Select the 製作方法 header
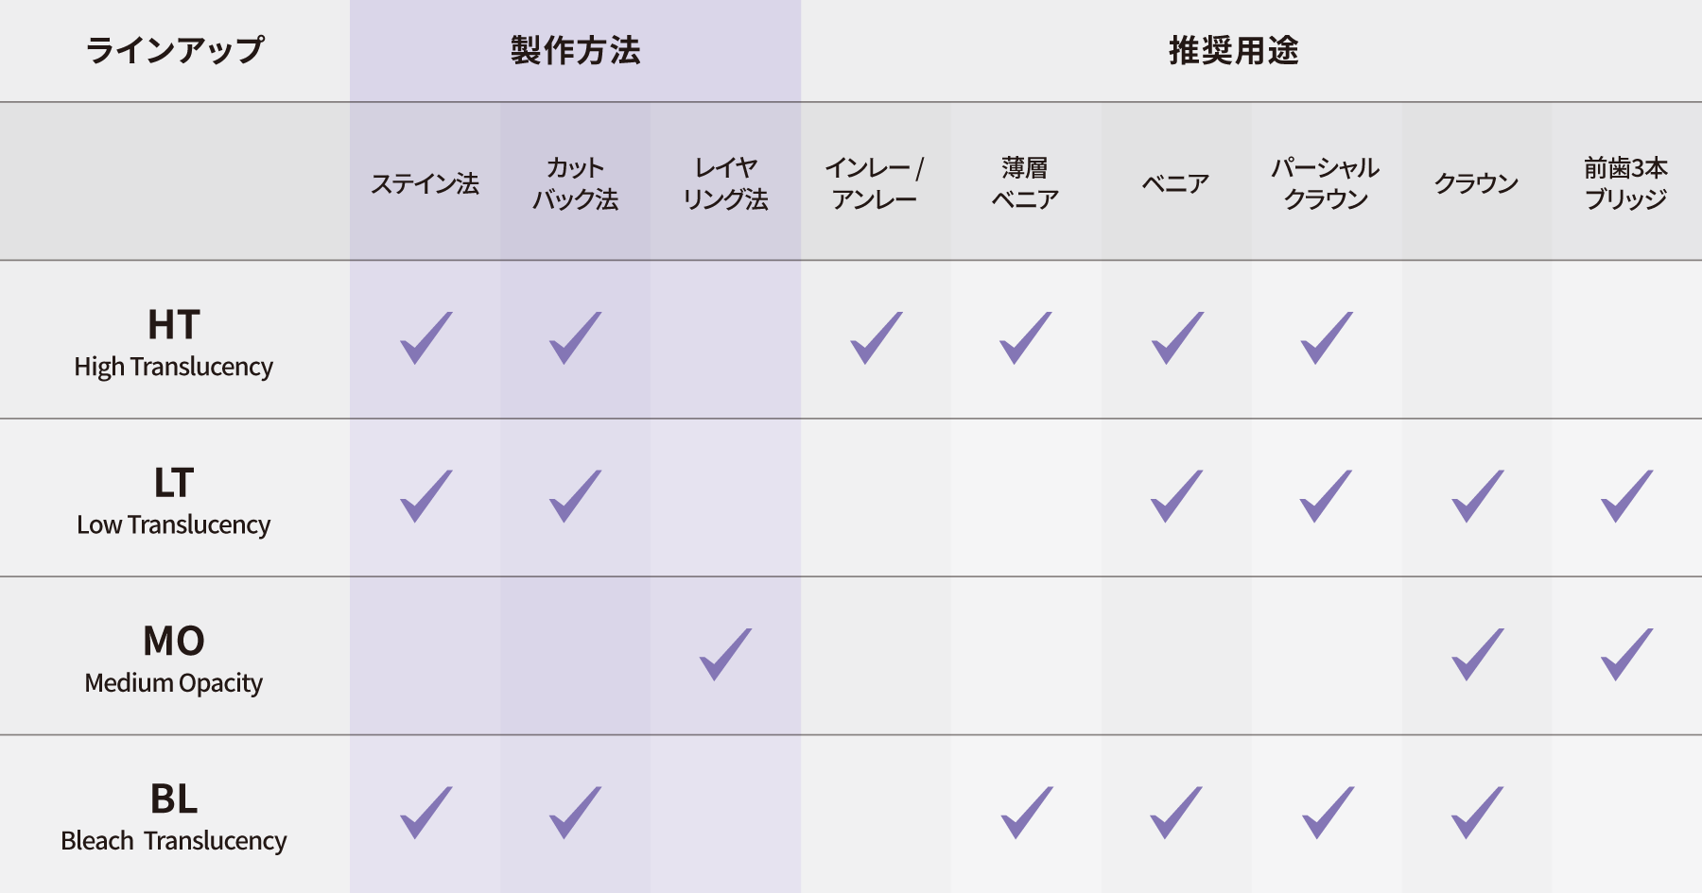1702x893 pixels. (575, 50)
